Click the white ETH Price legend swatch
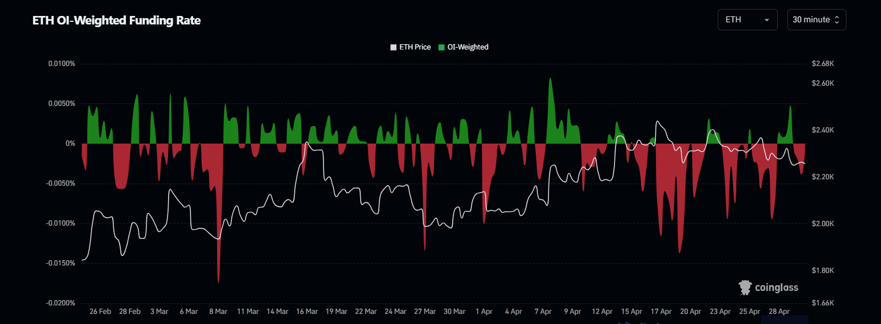This screenshot has height=324, width=881. [394, 47]
